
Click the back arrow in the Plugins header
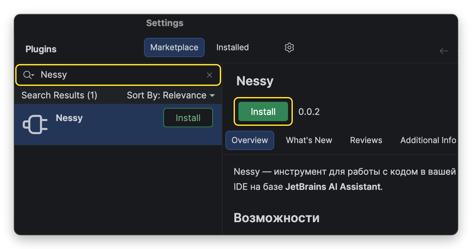[x=444, y=51]
